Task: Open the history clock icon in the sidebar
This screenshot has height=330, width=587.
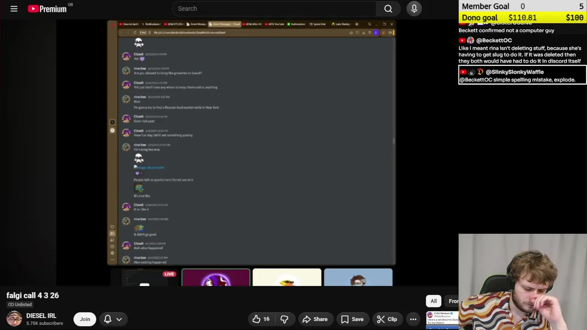Action: click(x=112, y=247)
